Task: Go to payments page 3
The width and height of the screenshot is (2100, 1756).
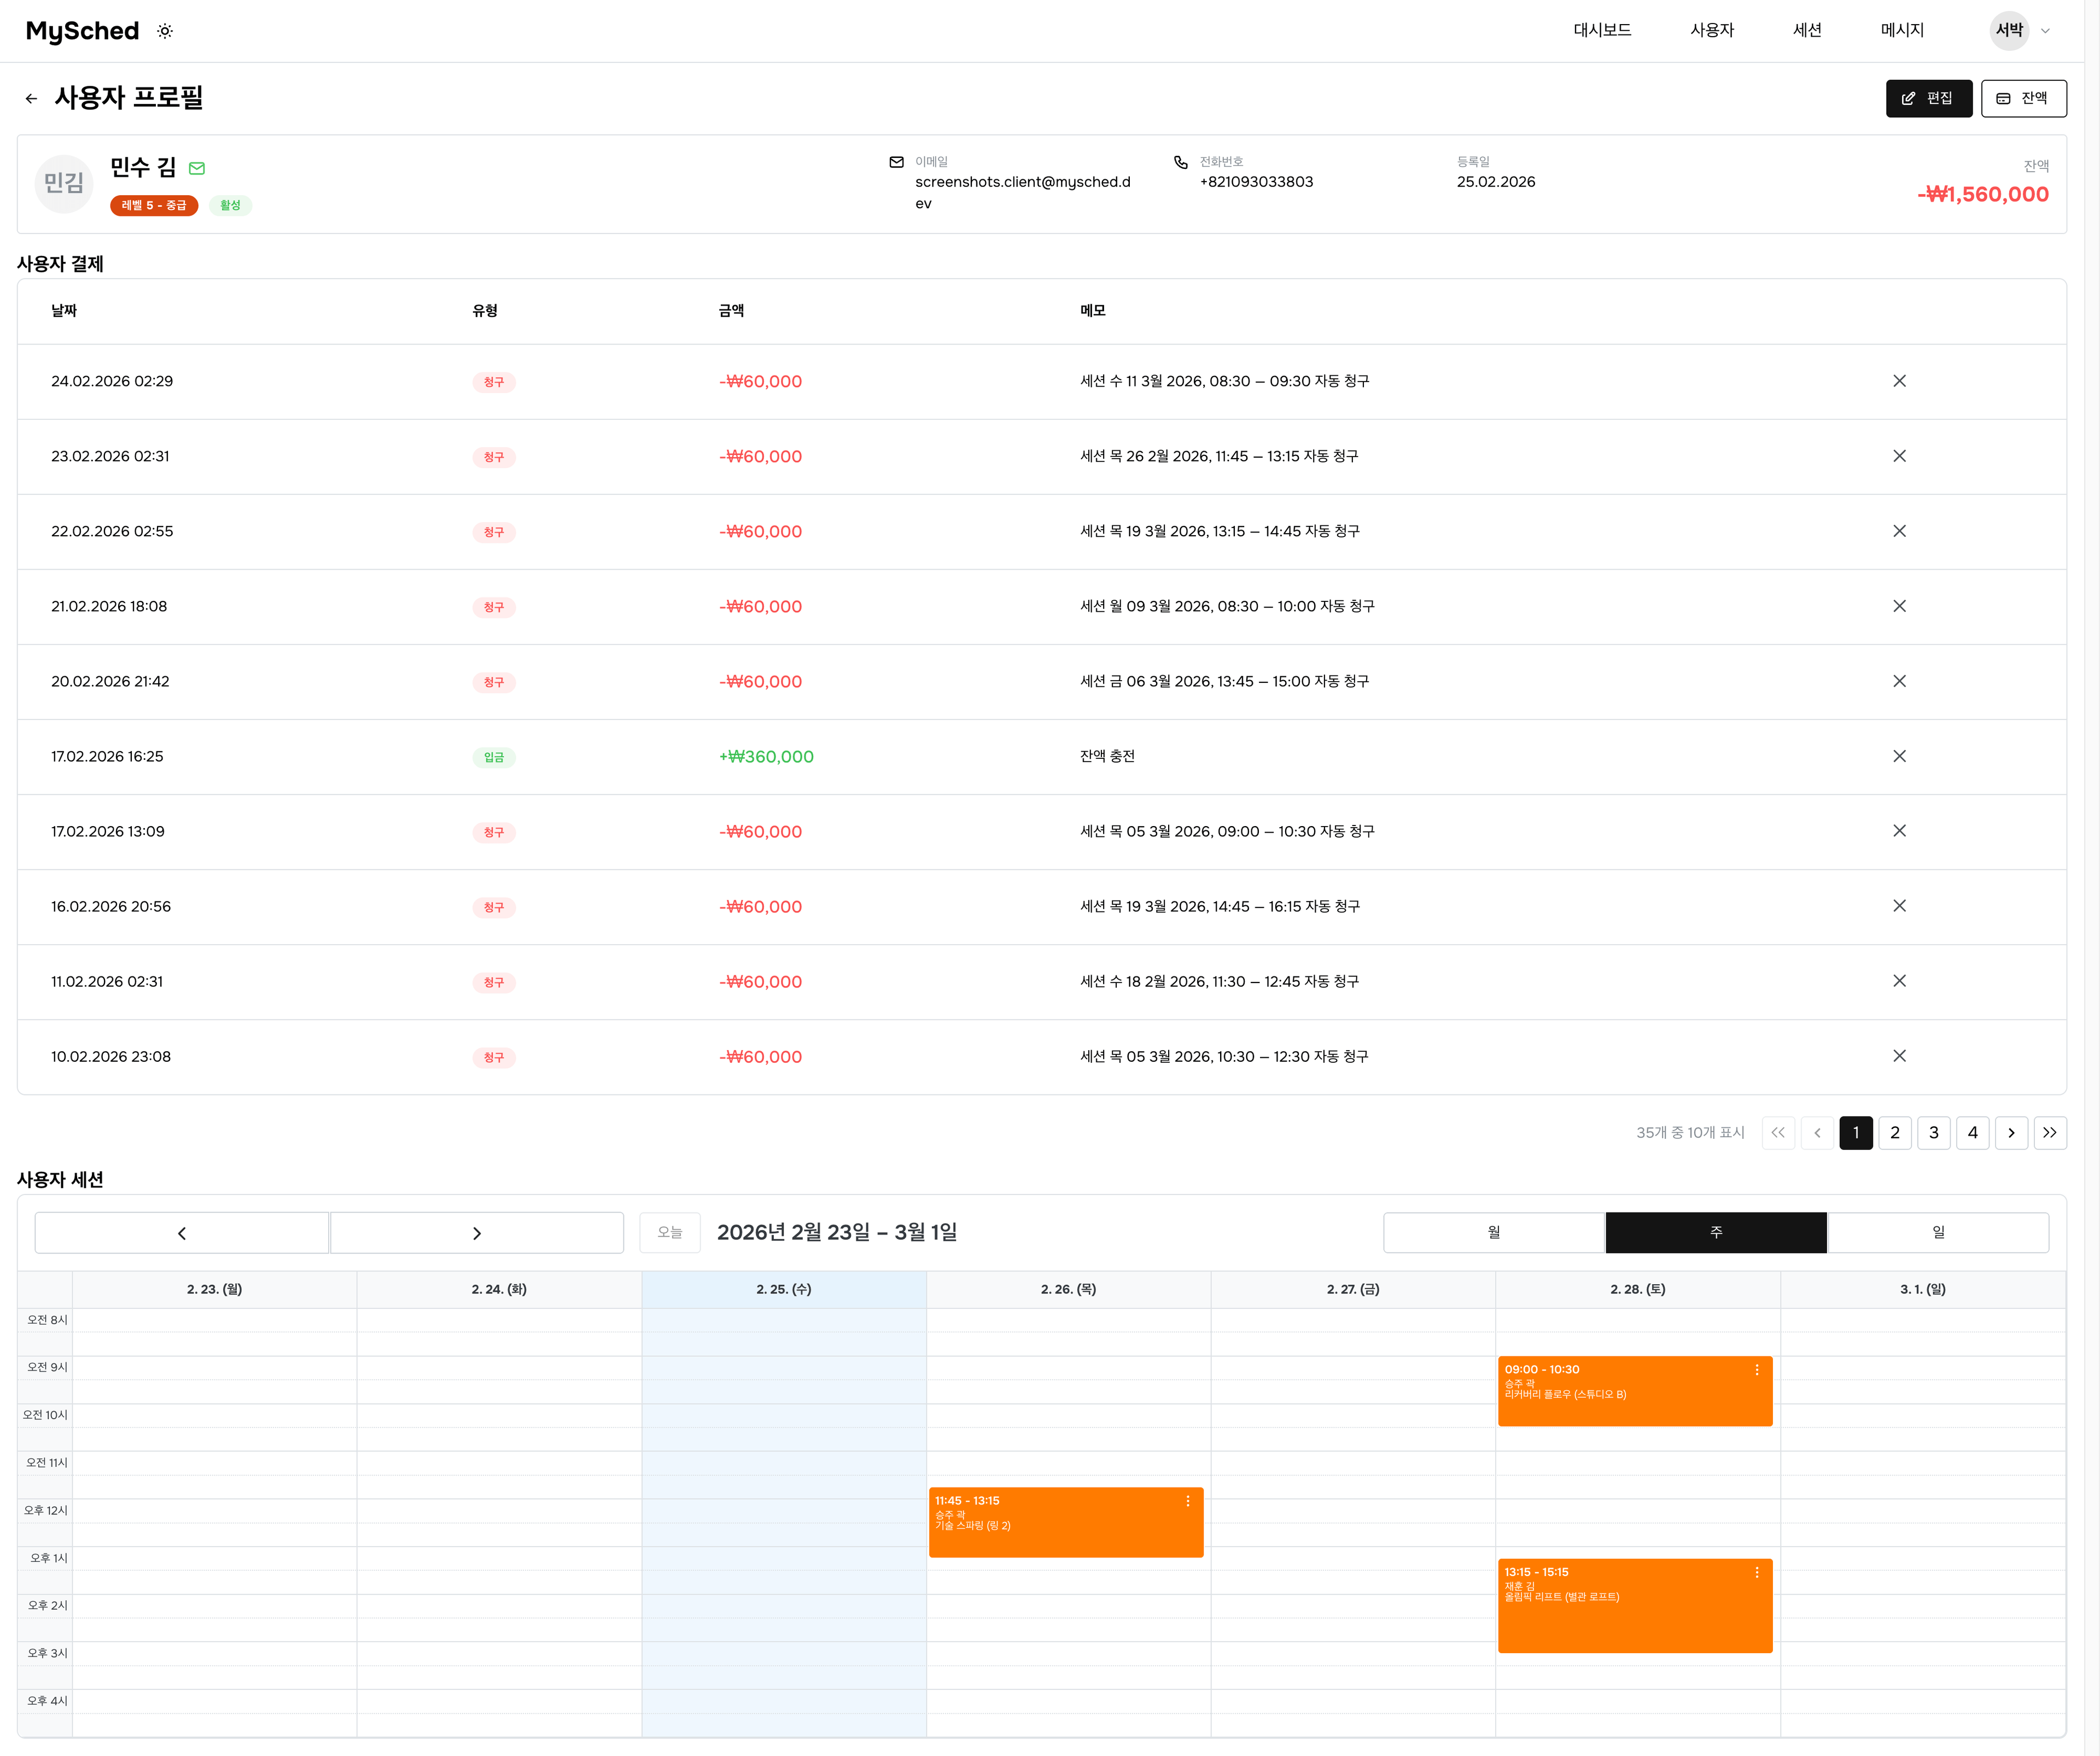Action: [x=1933, y=1132]
